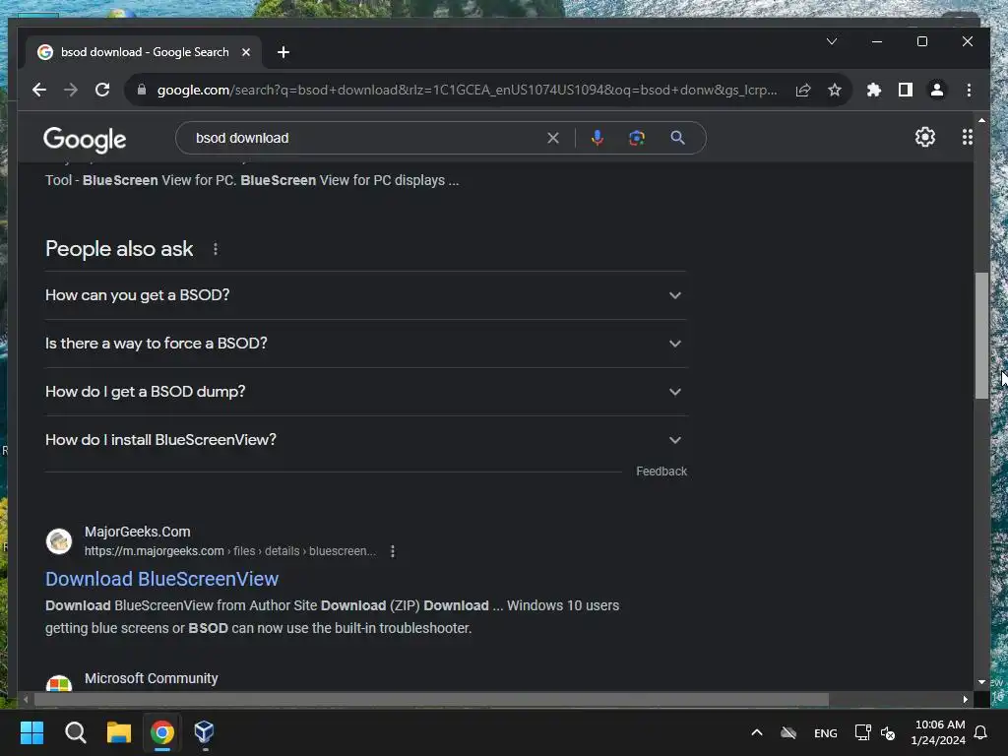Go back with the browser back arrow

pyautogui.click(x=39, y=90)
